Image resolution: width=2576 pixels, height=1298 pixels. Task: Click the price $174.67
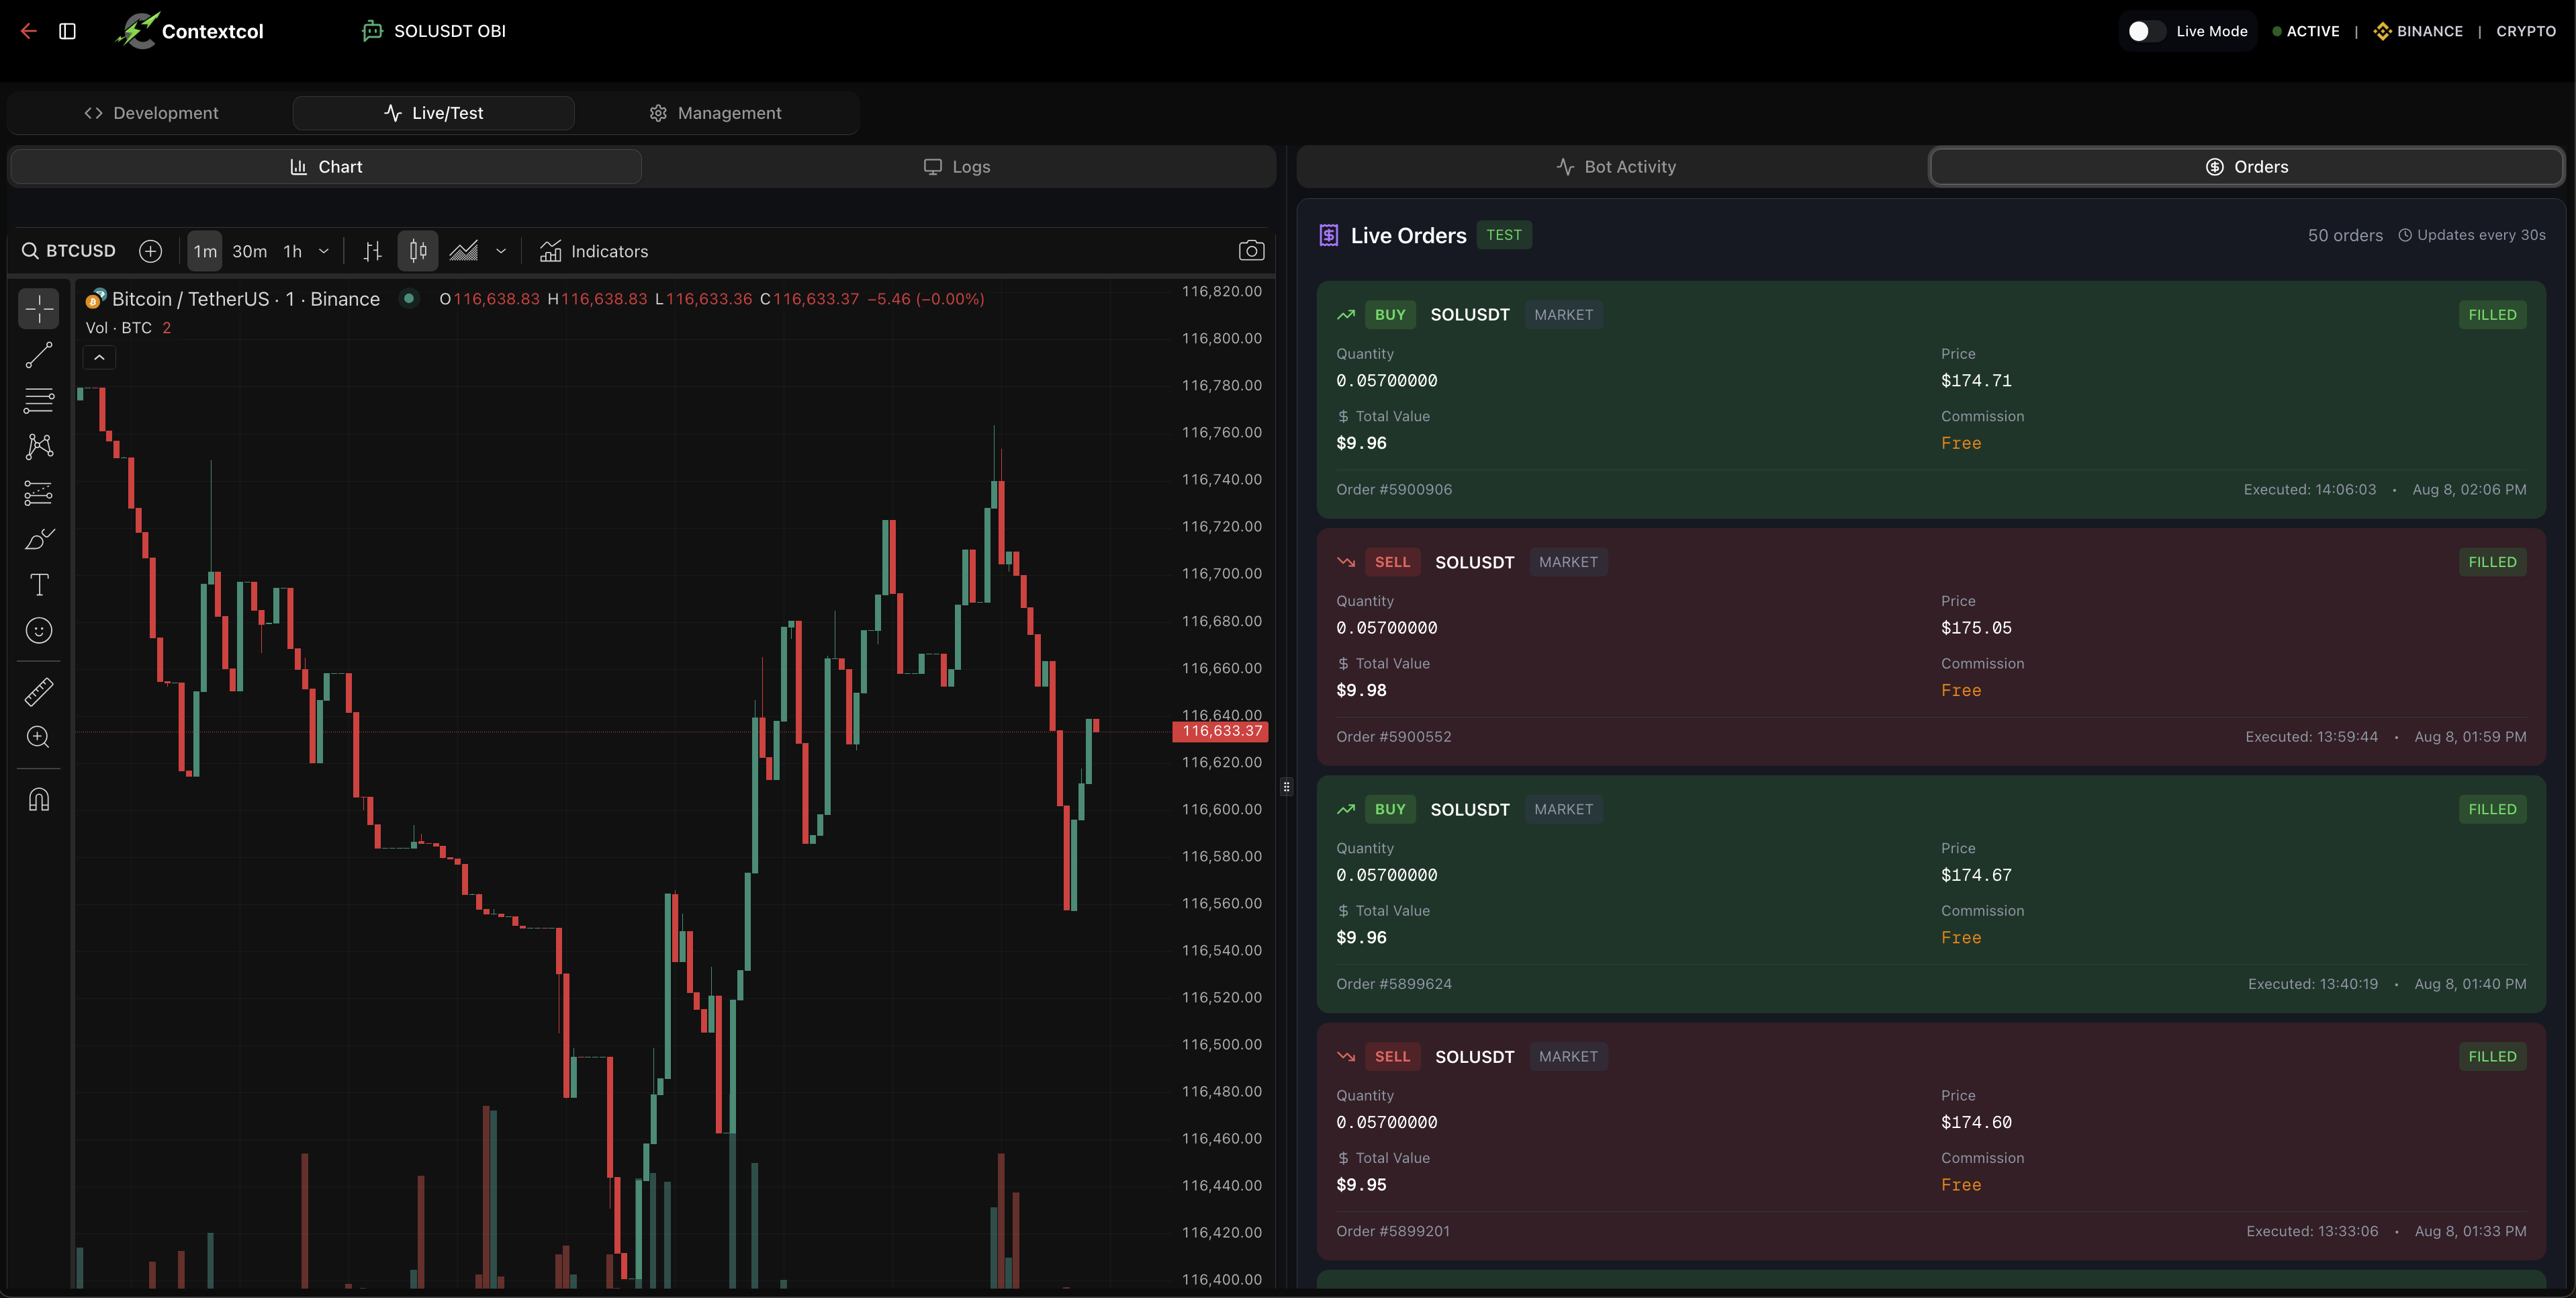1976,875
